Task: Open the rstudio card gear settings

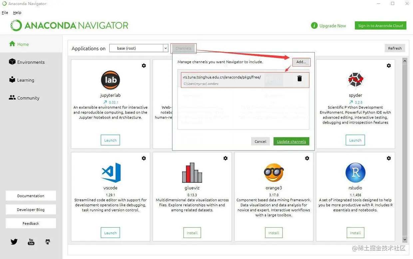Action: [x=389, y=158]
